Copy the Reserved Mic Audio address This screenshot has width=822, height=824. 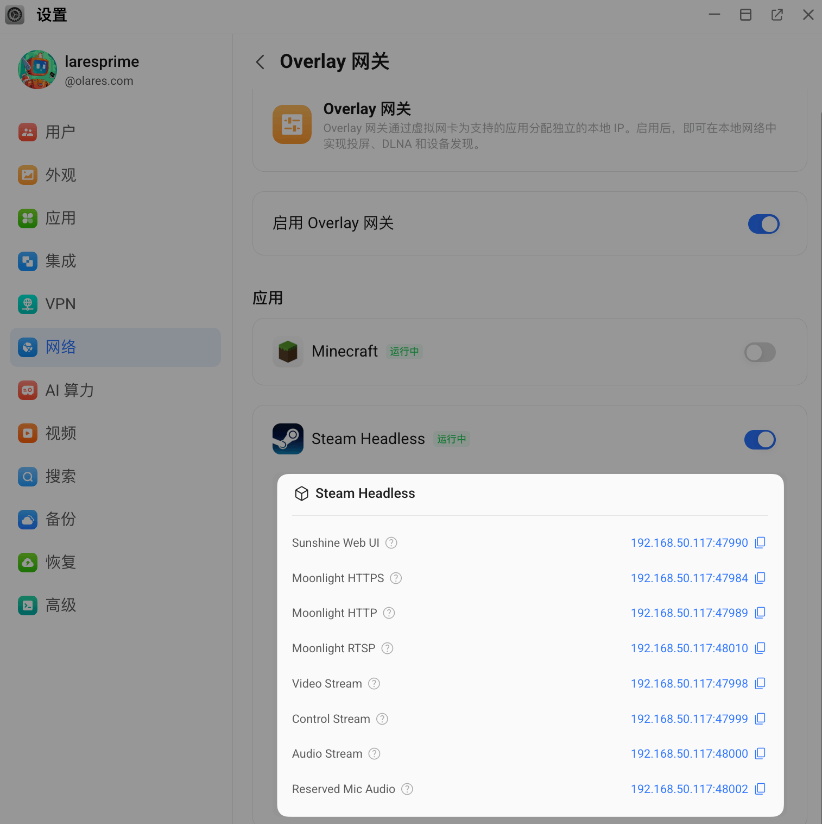coord(760,789)
